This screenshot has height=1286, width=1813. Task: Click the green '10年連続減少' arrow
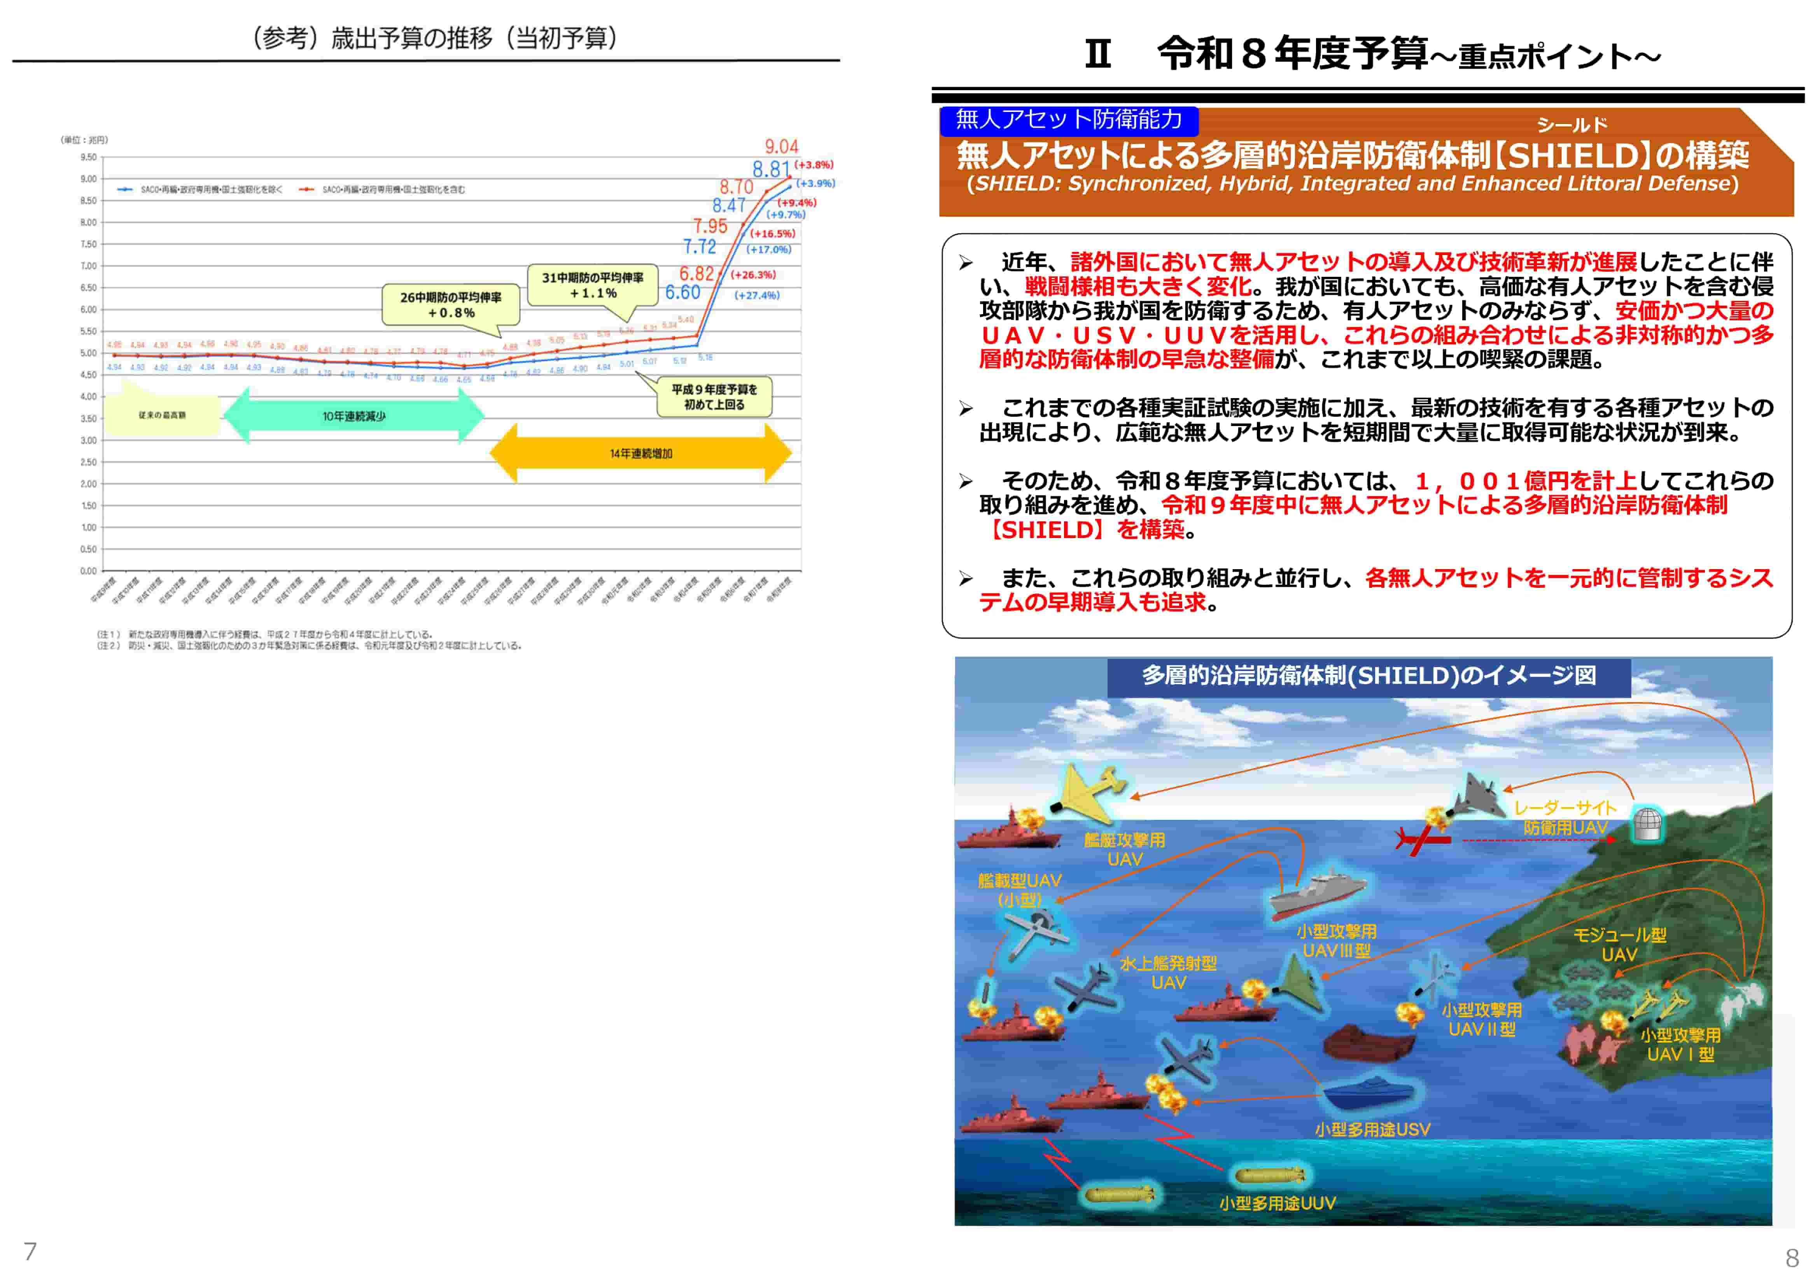(x=354, y=416)
